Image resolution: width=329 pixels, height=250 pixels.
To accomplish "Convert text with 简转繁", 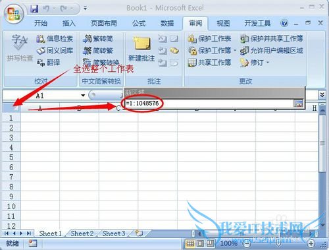I will click(98, 51).
